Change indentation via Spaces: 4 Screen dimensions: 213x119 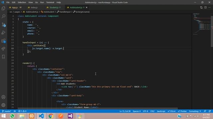tap(137, 111)
